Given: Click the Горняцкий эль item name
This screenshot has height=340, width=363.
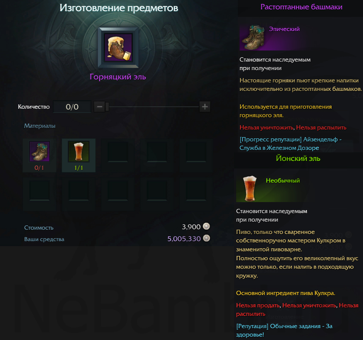Looking at the screenshot, I should tap(118, 77).
